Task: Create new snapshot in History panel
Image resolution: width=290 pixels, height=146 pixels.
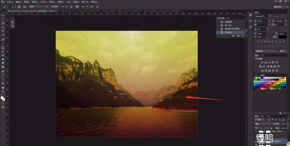Action: click(x=238, y=36)
